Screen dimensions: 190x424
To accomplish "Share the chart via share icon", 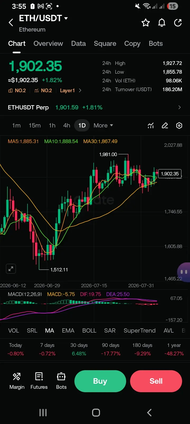I will tap(178, 23).
